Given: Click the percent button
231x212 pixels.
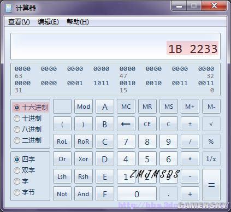Looking at the screenshot, I should tap(211, 142).
